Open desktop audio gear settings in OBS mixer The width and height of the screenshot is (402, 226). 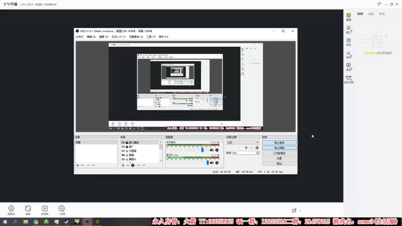click(x=217, y=150)
